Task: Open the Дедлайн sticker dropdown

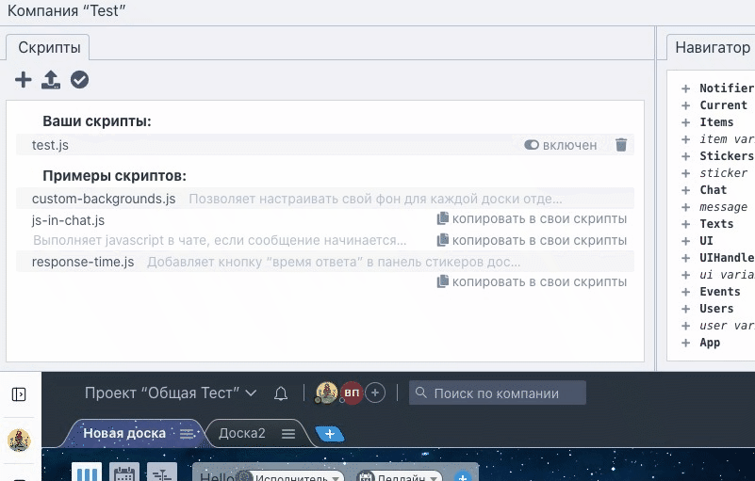Action: (400, 476)
